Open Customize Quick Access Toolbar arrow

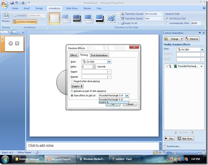(29, 2)
